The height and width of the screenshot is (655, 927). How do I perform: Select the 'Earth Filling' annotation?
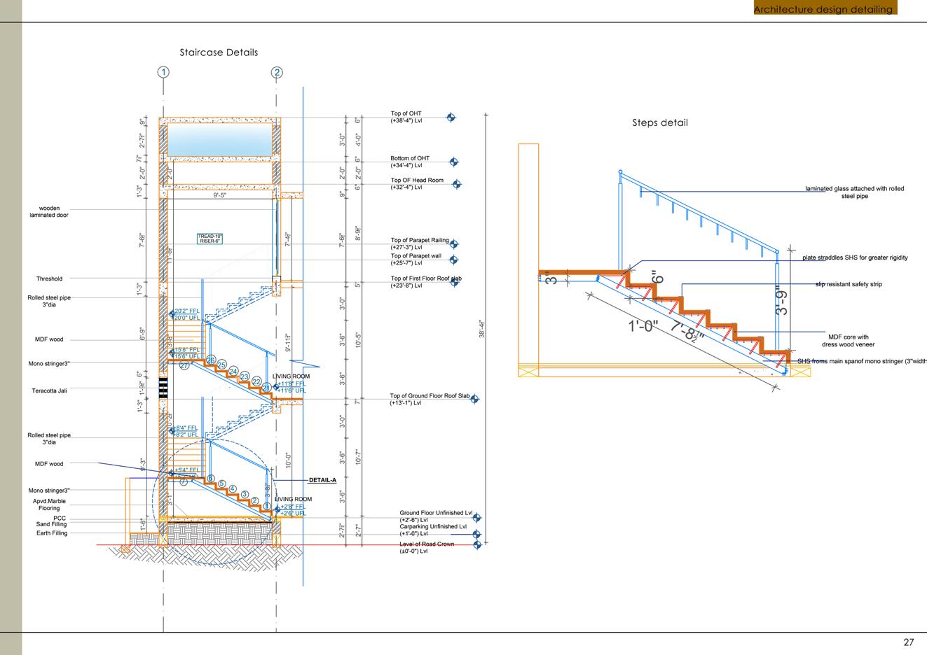point(52,533)
